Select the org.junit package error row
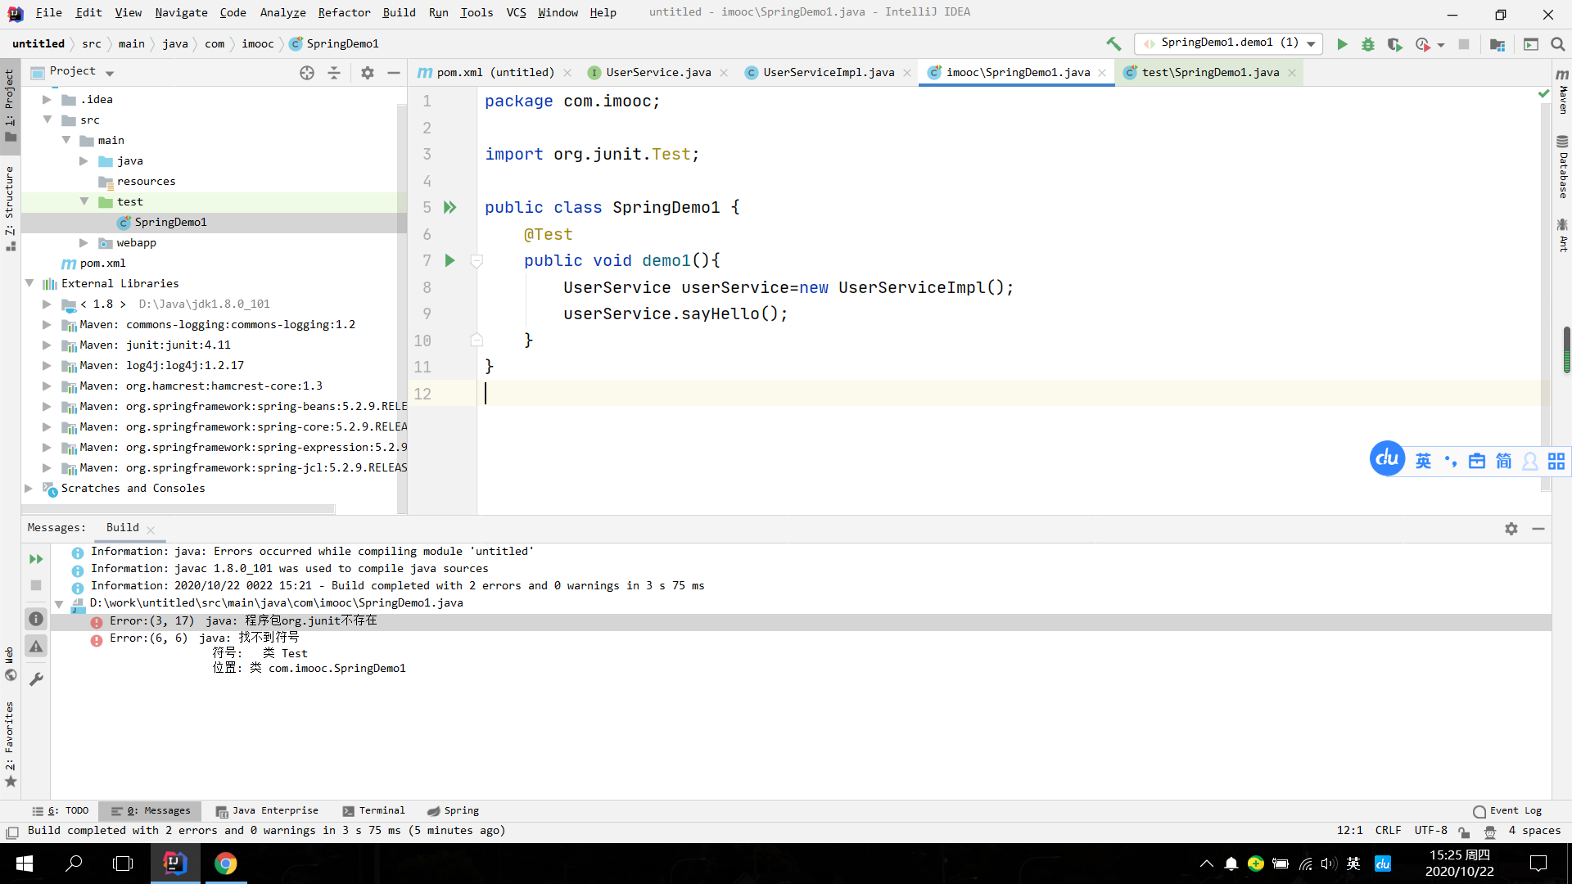1572x884 pixels. click(801, 621)
